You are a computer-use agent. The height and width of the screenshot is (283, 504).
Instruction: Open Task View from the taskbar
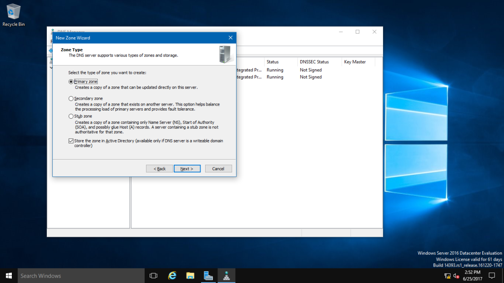[154, 276]
